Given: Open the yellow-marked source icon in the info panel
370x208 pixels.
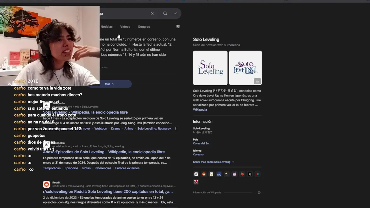Looking at the screenshot, I should [x=227, y=174].
